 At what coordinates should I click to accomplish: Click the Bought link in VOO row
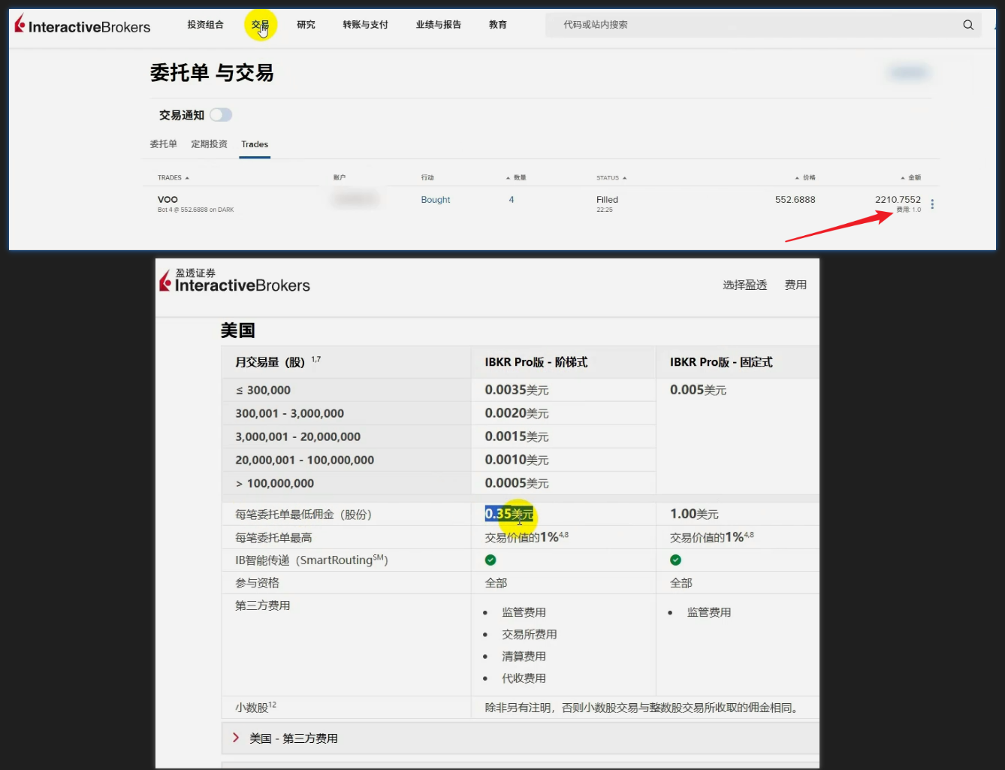pyautogui.click(x=436, y=200)
